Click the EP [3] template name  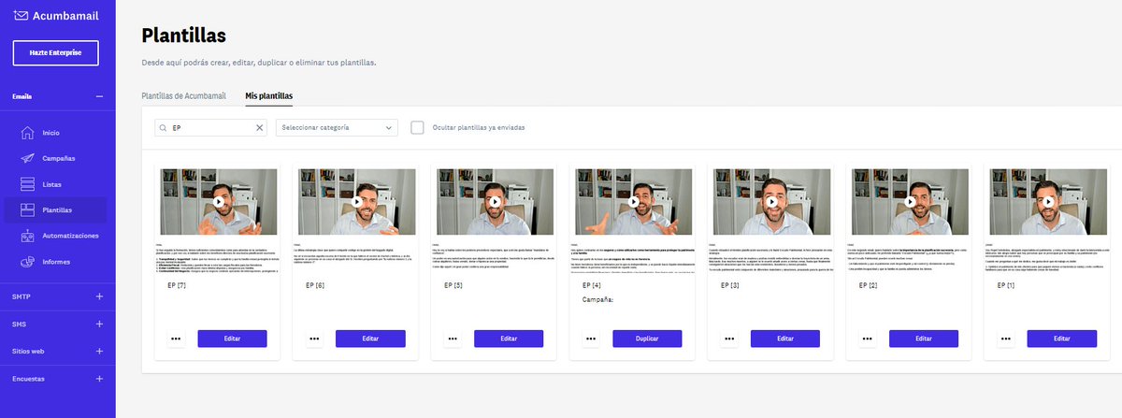coord(731,284)
